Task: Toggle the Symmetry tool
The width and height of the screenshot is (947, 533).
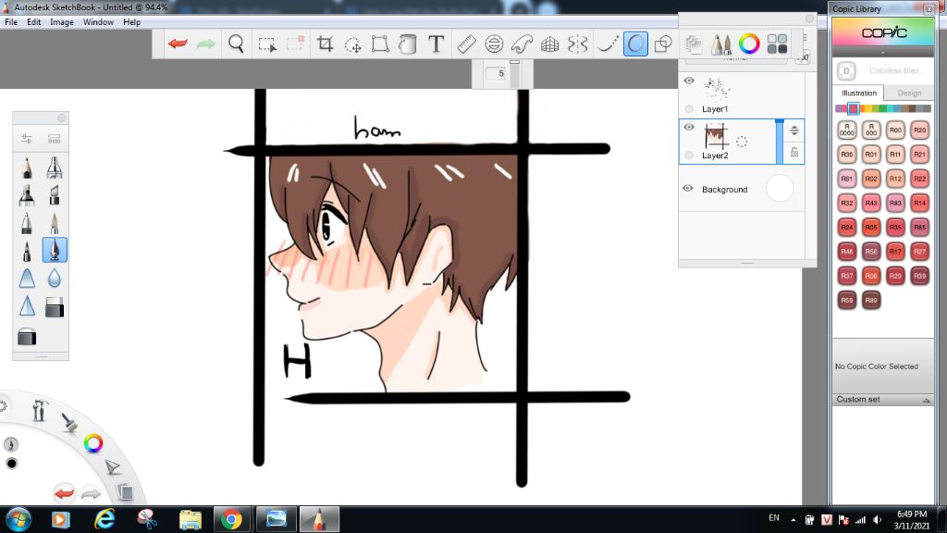Action: point(578,44)
